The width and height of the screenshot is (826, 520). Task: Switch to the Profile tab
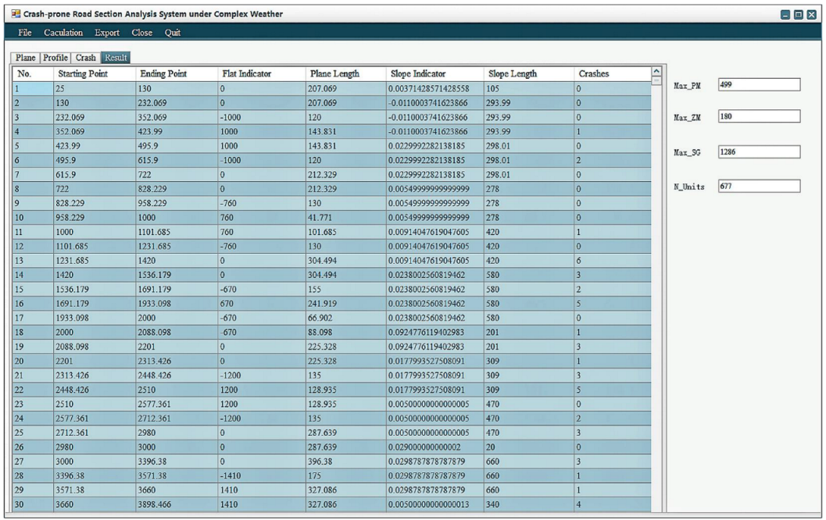(55, 58)
